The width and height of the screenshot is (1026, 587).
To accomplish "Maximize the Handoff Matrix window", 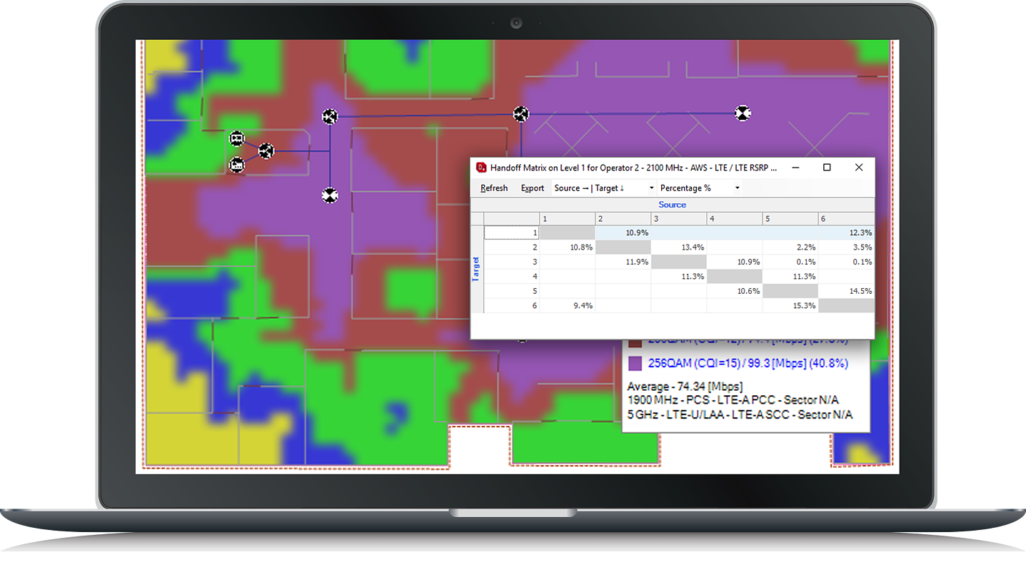I will click(827, 168).
